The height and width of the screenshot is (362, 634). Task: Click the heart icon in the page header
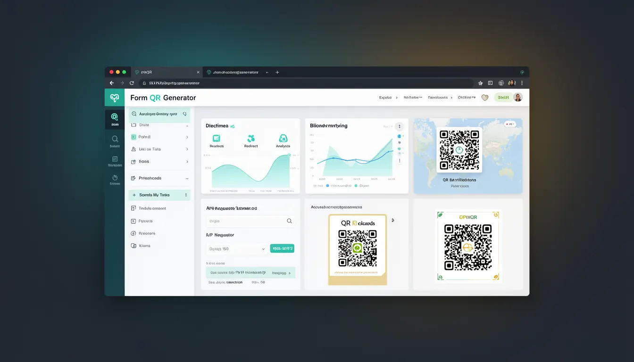coord(484,98)
